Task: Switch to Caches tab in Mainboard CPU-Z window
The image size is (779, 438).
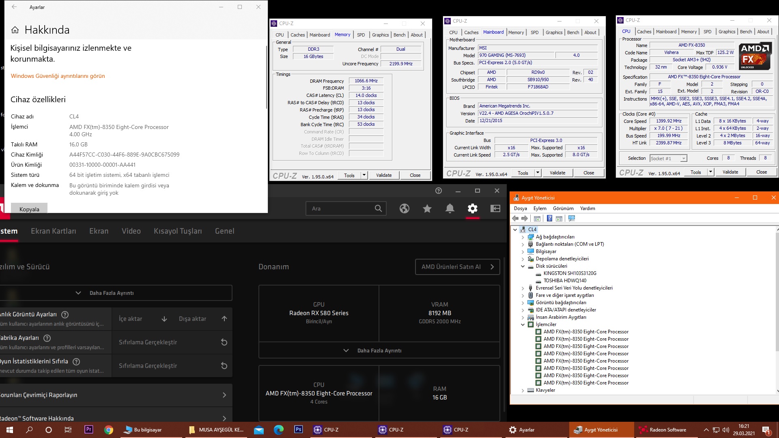Action: 471,32
